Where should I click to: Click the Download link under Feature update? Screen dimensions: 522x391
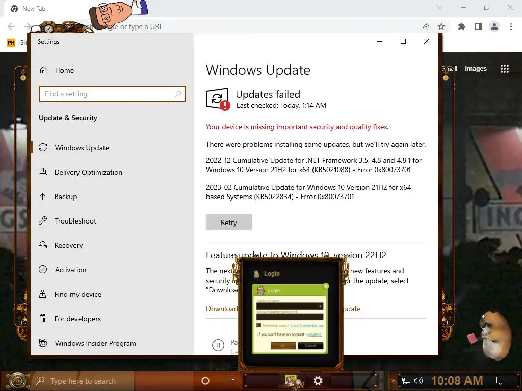[x=222, y=309]
